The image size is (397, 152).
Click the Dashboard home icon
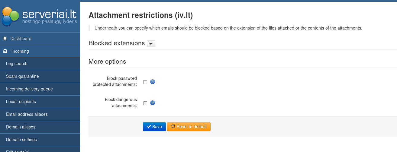(5, 39)
